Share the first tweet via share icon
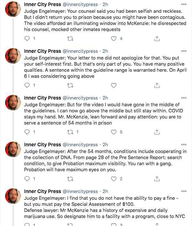 [x=157, y=39]
